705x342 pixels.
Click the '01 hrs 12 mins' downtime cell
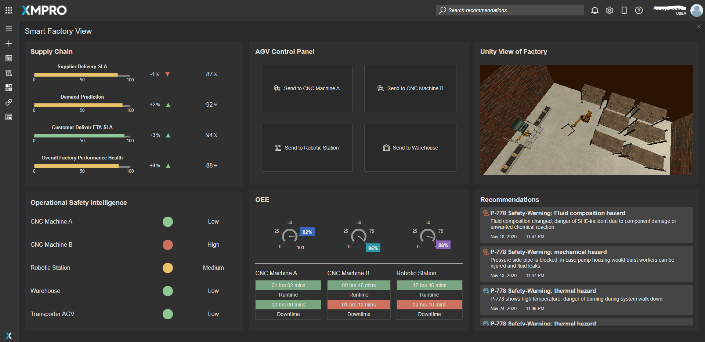point(359,305)
